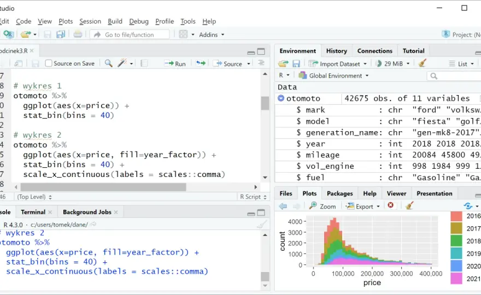481x295 pixels.
Task: Collapse the otomoto data frame details
Action: [281, 98]
